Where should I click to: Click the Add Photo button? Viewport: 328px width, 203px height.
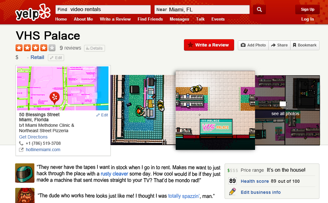click(x=253, y=45)
